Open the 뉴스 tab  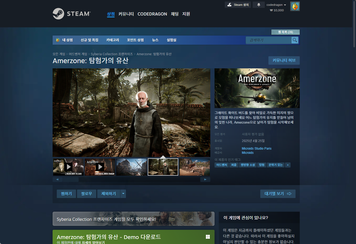pos(155,40)
